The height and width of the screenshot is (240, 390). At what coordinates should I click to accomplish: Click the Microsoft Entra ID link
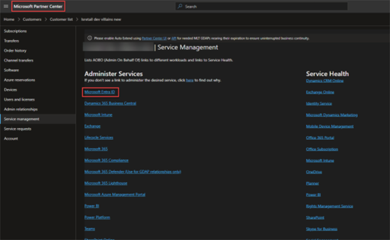click(100, 91)
